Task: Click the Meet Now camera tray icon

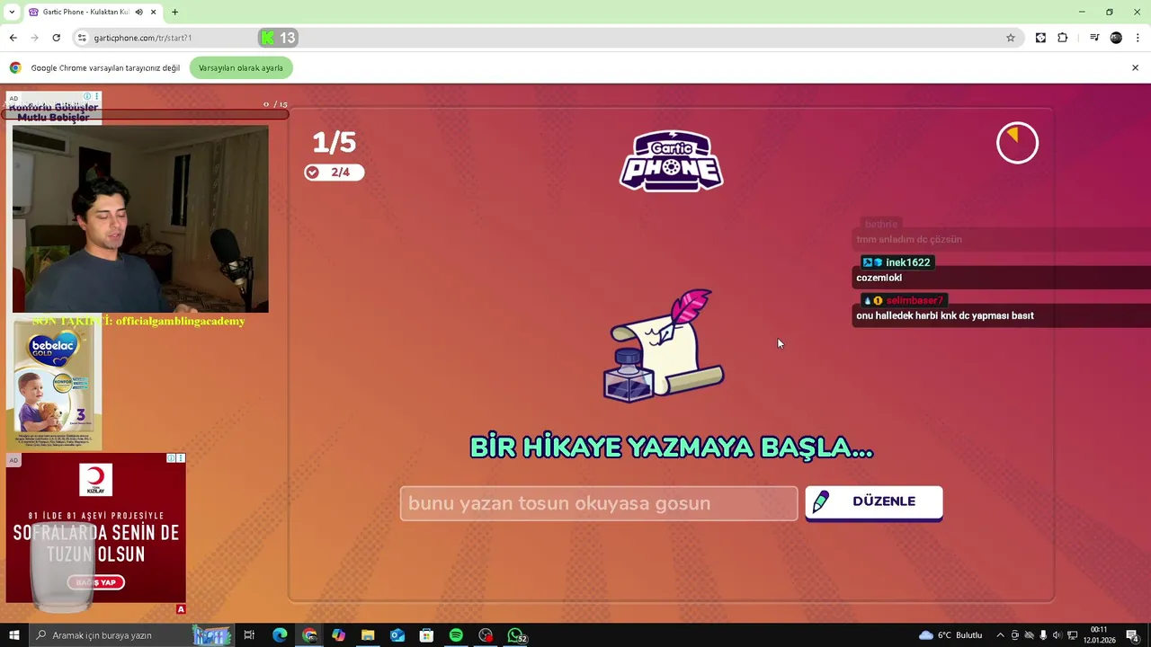Action: [1015, 635]
